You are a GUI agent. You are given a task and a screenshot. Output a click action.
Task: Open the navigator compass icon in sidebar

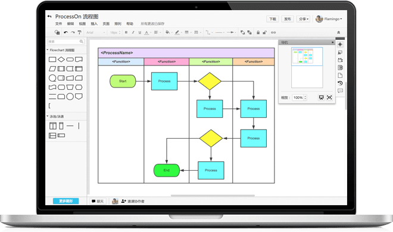(x=340, y=45)
